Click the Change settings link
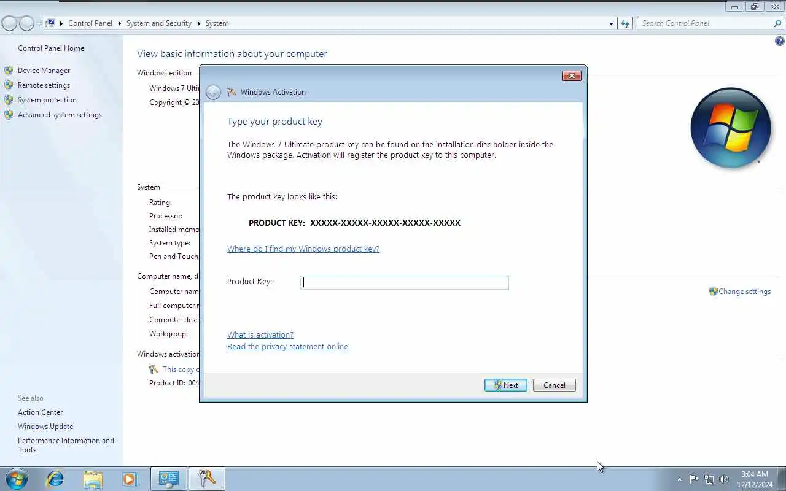The height and width of the screenshot is (491, 786). 744,292
